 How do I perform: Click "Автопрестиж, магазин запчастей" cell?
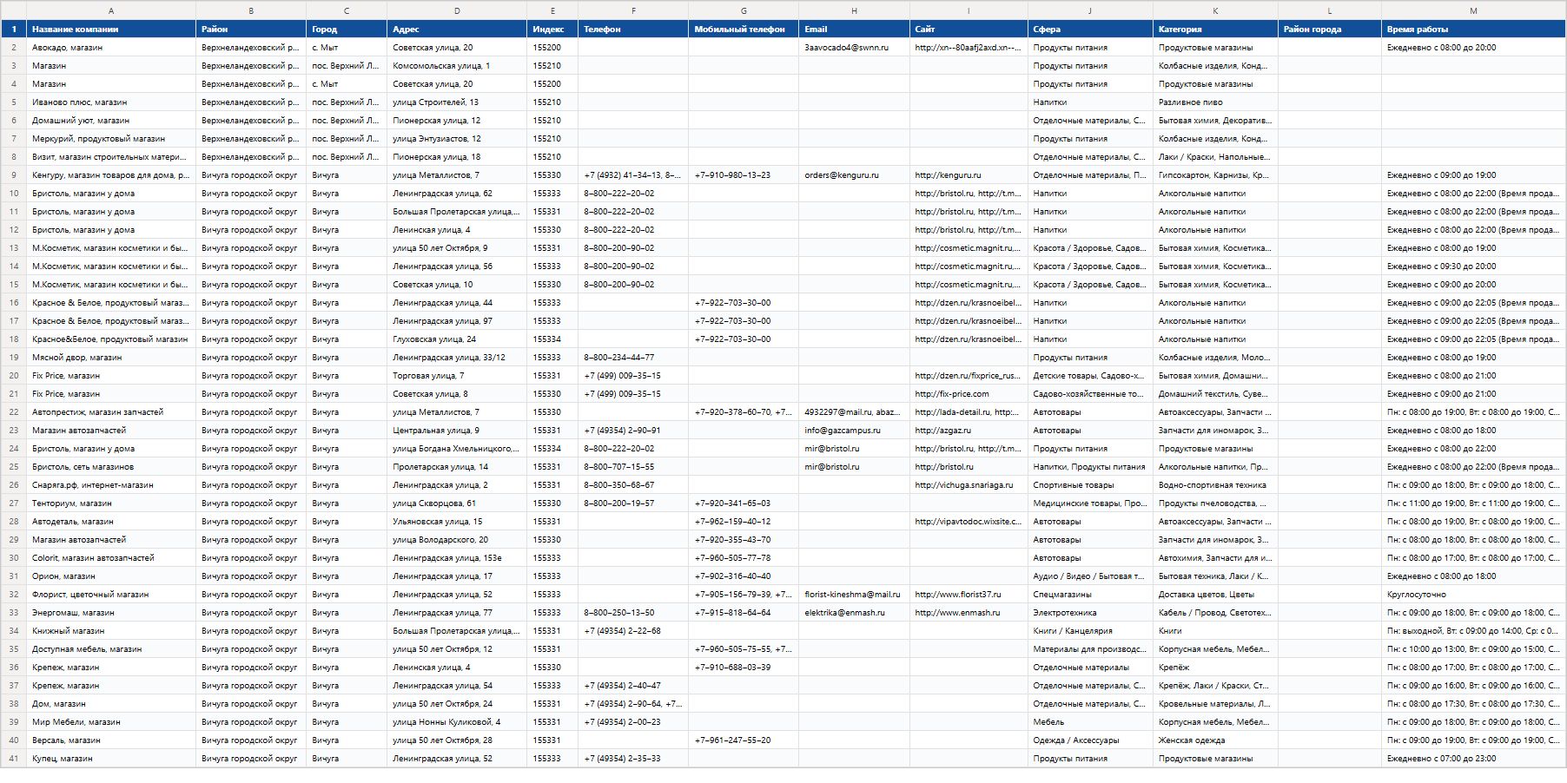(111, 412)
